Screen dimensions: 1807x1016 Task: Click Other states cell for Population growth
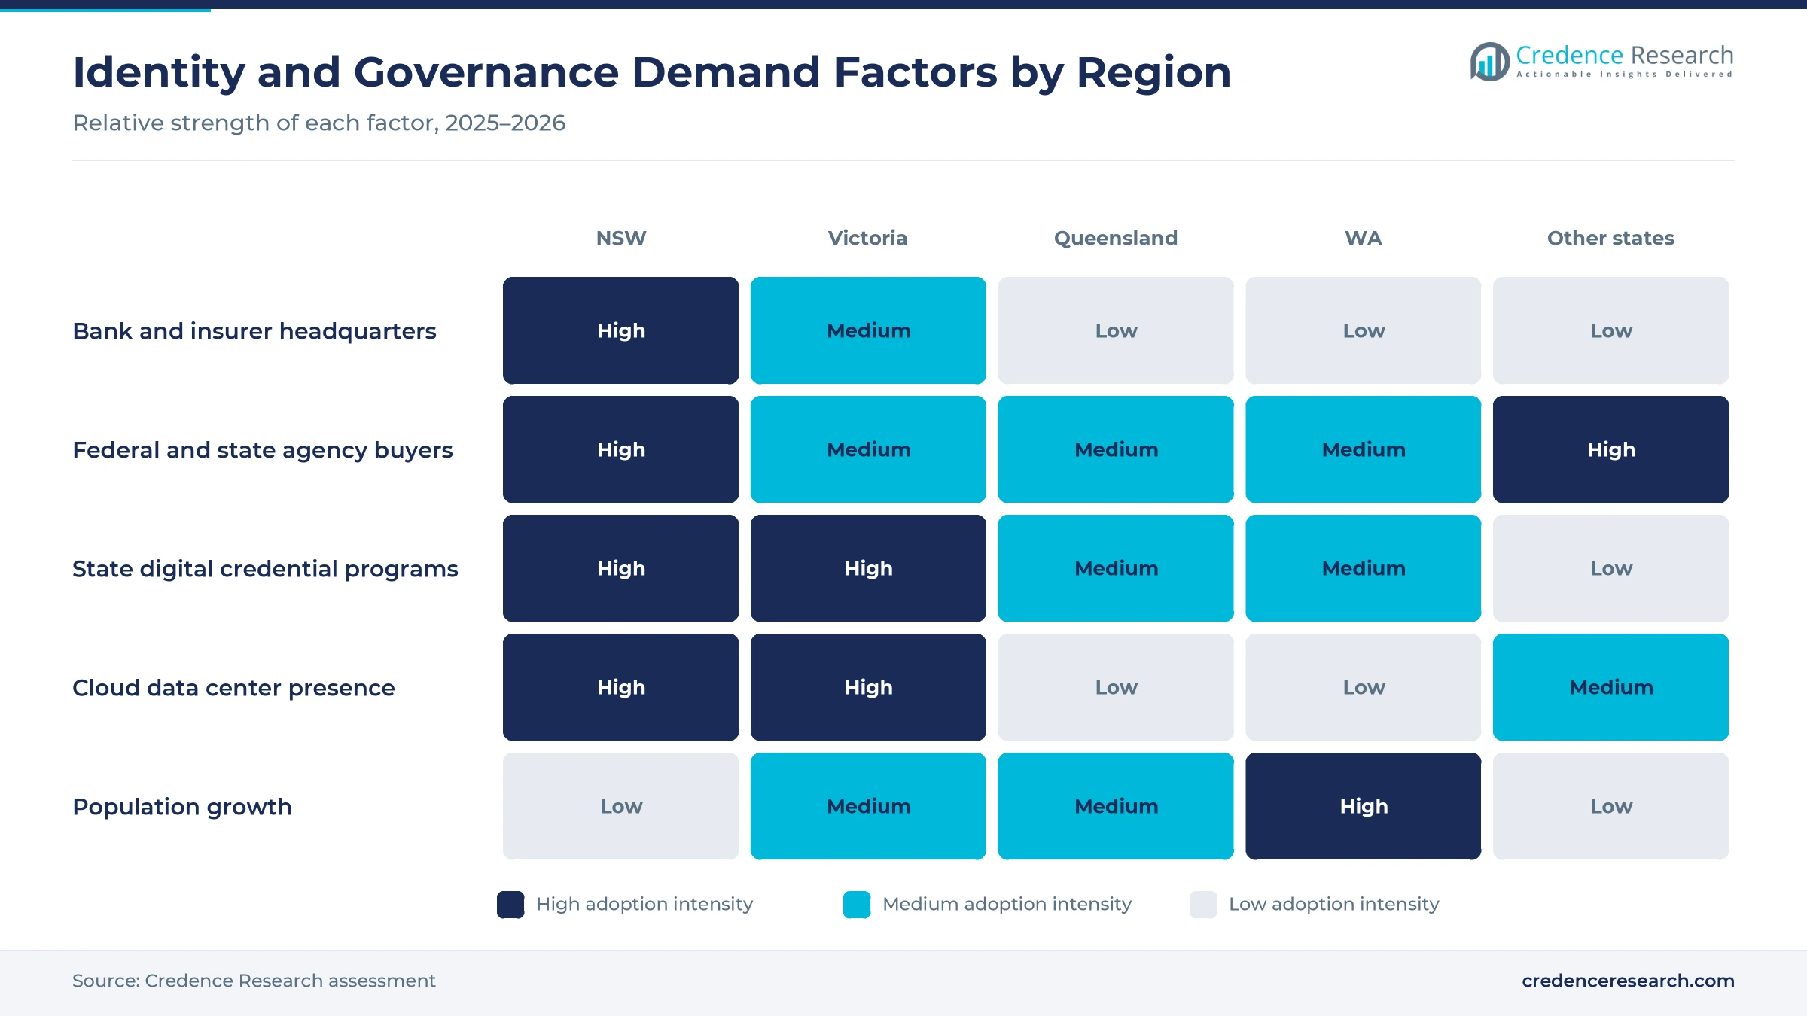click(1610, 806)
